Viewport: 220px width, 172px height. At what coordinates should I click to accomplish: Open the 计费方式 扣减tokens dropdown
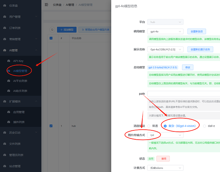(x=165, y=168)
